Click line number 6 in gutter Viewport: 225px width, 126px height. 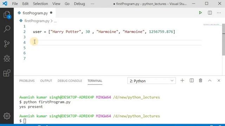click(x=24, y=53)
